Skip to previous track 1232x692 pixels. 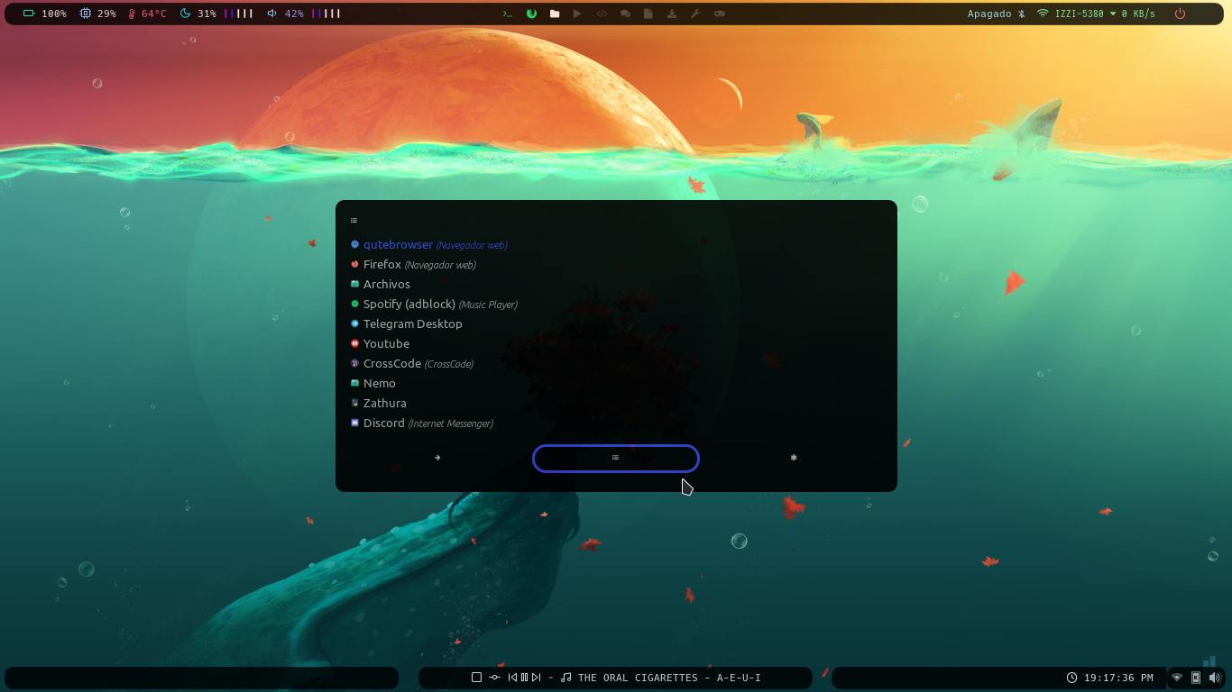click(x=512, y=678)
